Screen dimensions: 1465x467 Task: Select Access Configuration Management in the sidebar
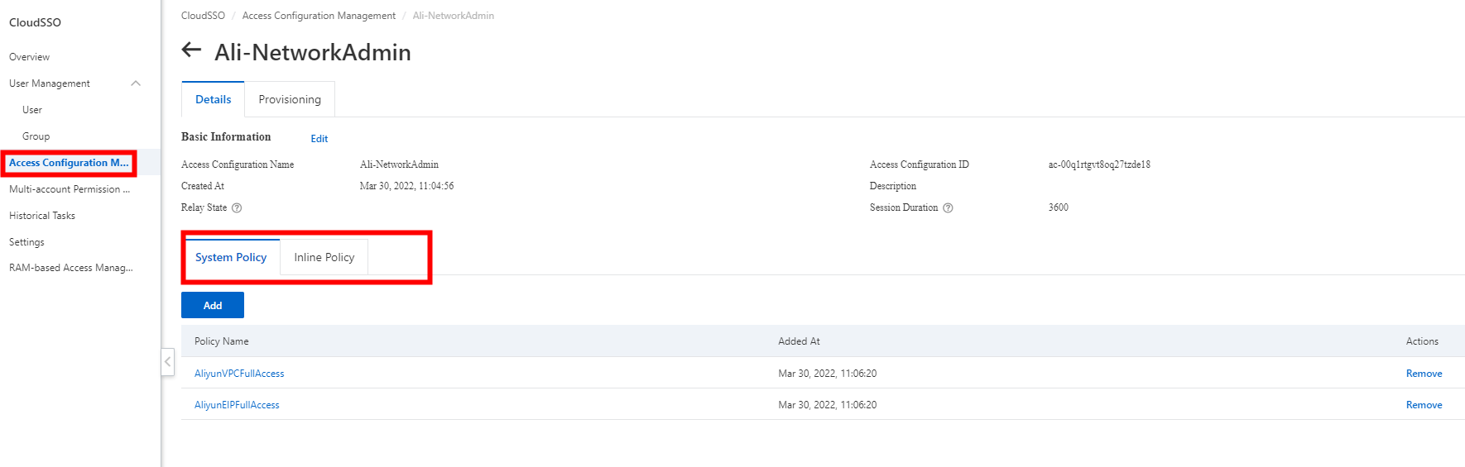point(69,163)
